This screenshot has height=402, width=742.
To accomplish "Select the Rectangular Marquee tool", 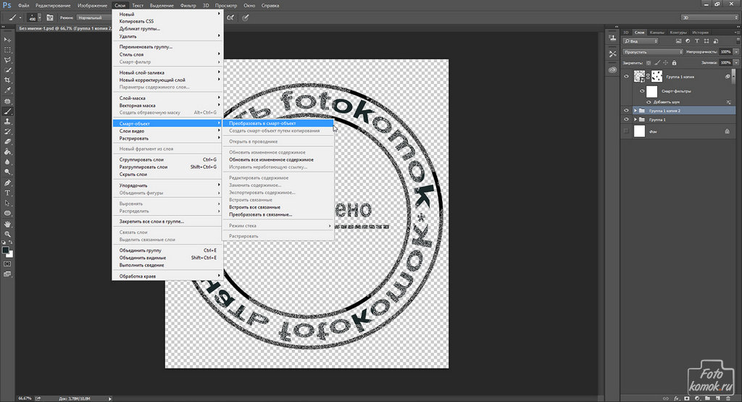I will click(7, 50).
